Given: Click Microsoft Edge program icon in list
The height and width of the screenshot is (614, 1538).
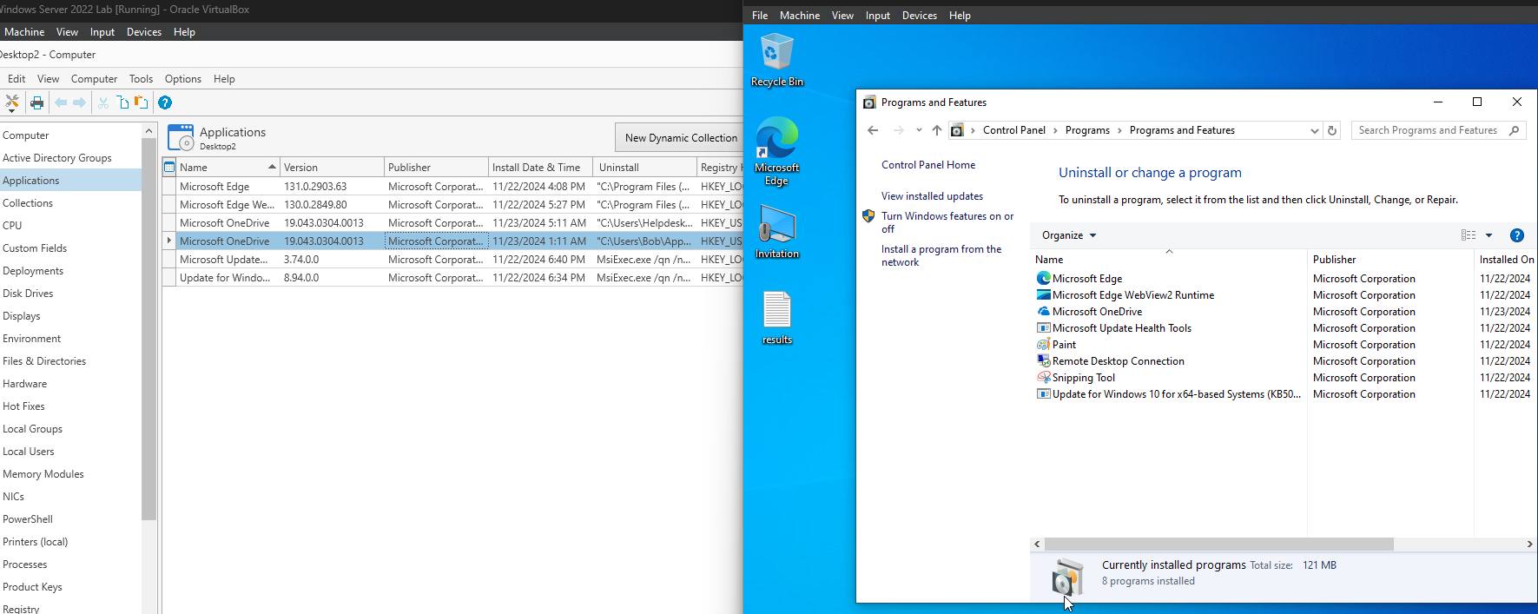Looking at the screenshot, I should (1044, 279).
